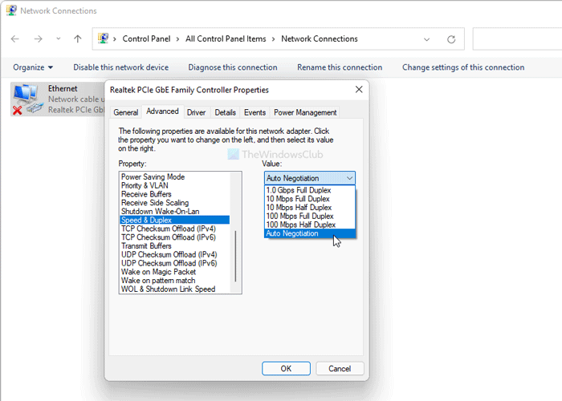The image size is (562, 401).
Task: Switch to the Power Management tab
Action: [305, 112]
